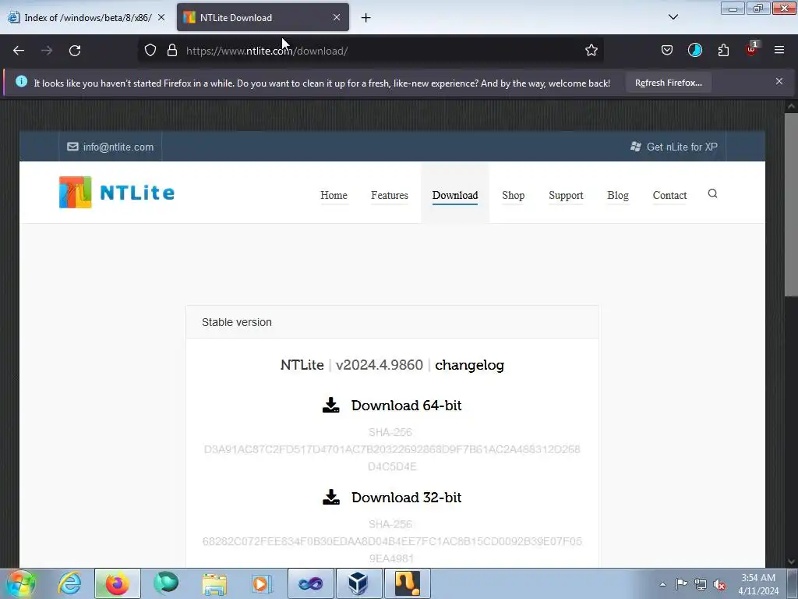The width and height of the screenshot is (798, 599).
Task: Launch Internet Explorer from the taskbar
Action: coord(69,583)
